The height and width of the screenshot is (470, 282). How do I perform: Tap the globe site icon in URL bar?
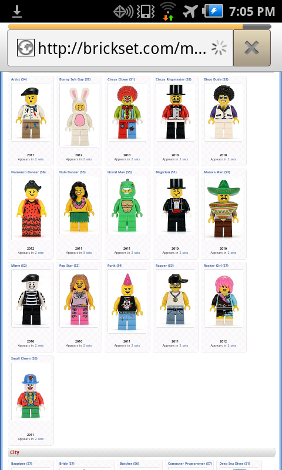click(x=26, y=48)
